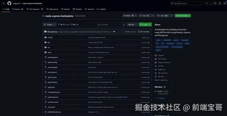Open the tests folder
This screenshot has height=116, width=227.
tap(50, 53)
